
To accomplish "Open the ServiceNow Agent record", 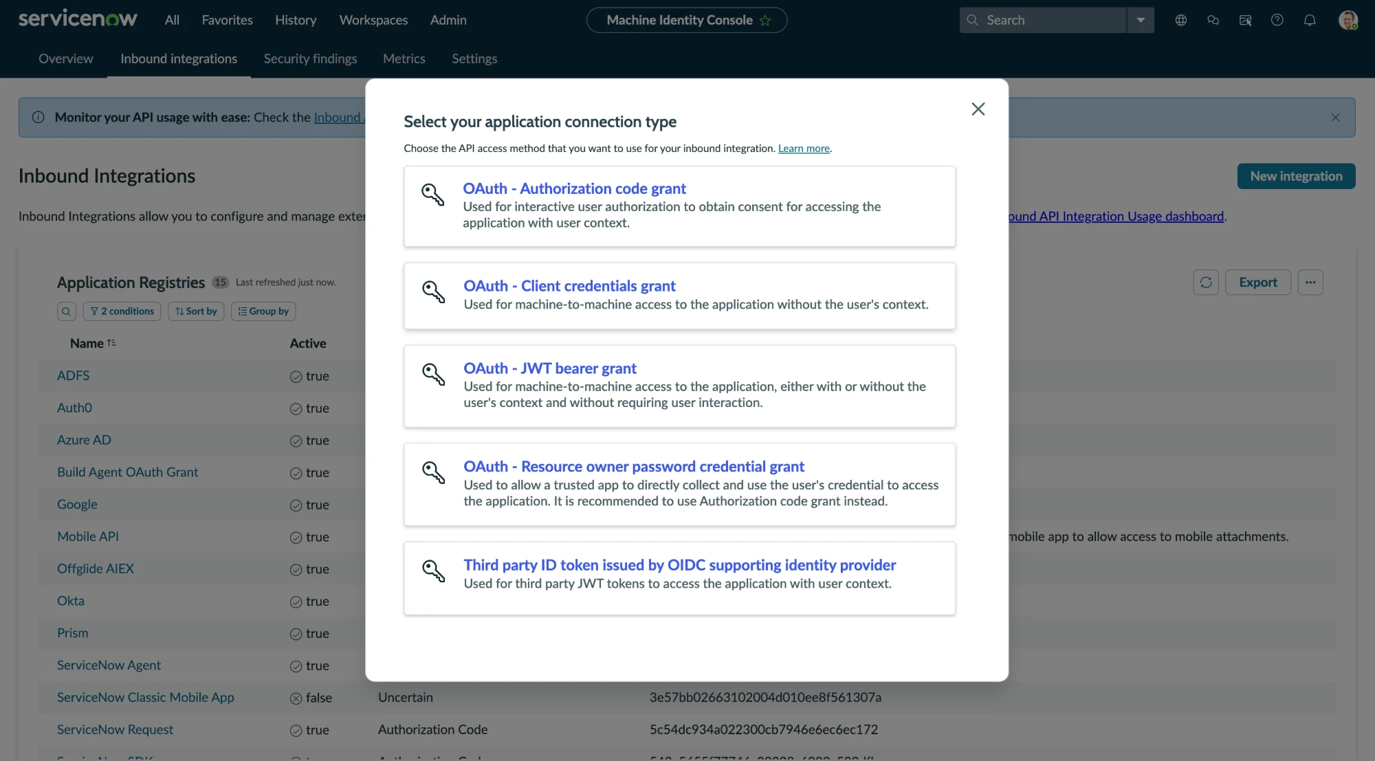I will [109, 665].
